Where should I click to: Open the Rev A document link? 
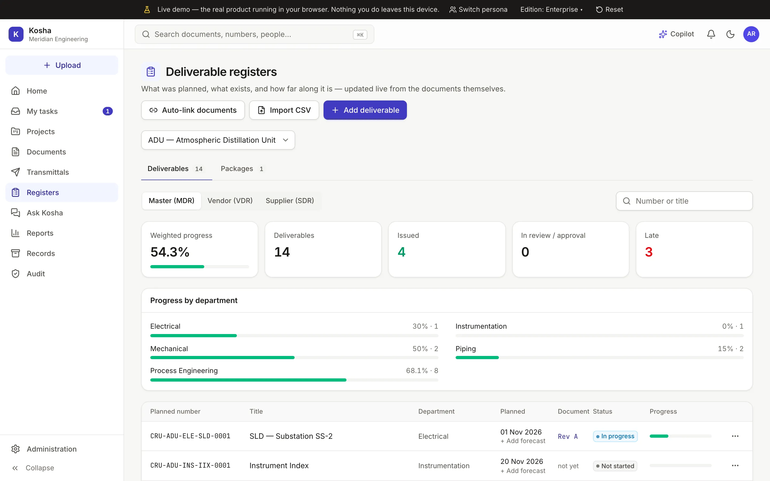click(x=568, y=436)
